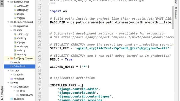
Task: Click the wiki folder icon
Action: pos(12,83)
